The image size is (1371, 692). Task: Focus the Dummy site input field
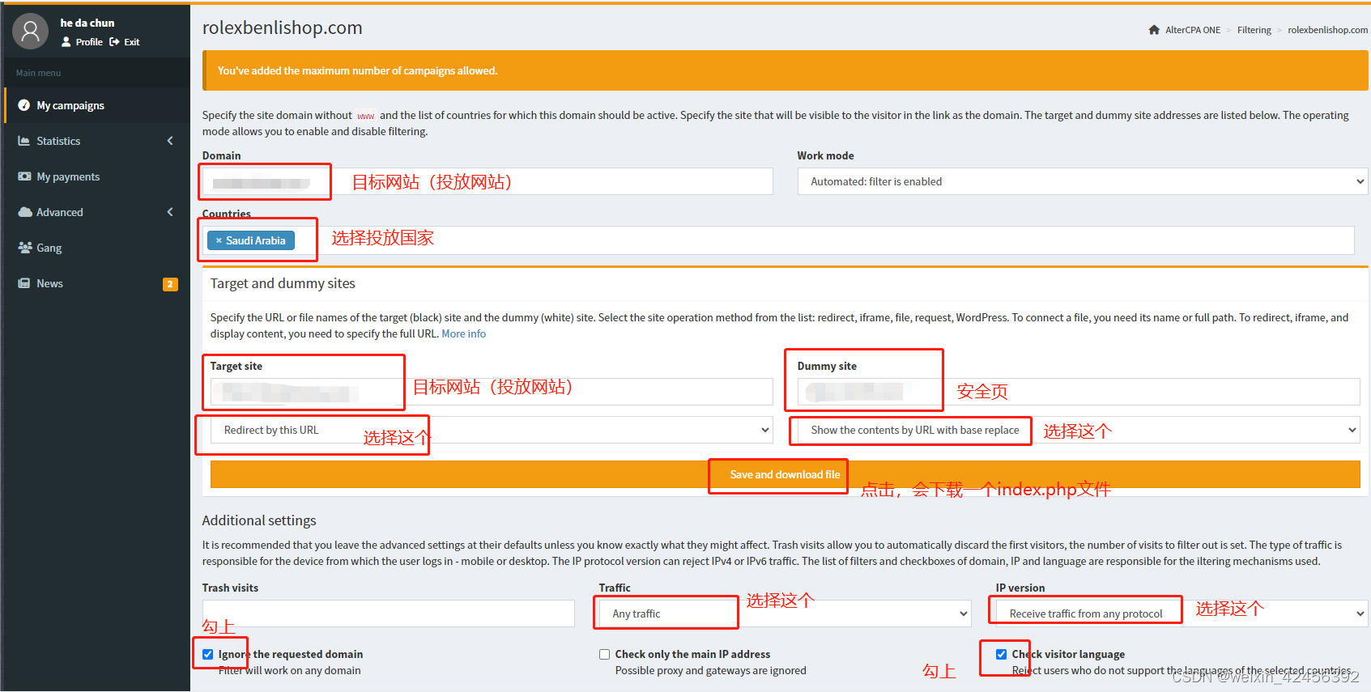click(1079, 392)
